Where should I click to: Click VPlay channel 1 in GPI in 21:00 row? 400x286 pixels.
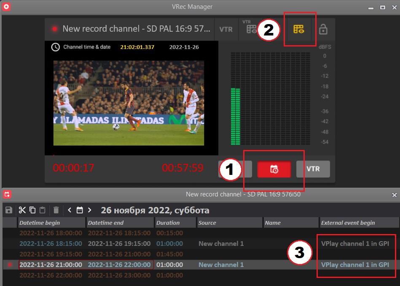point(355,265)
